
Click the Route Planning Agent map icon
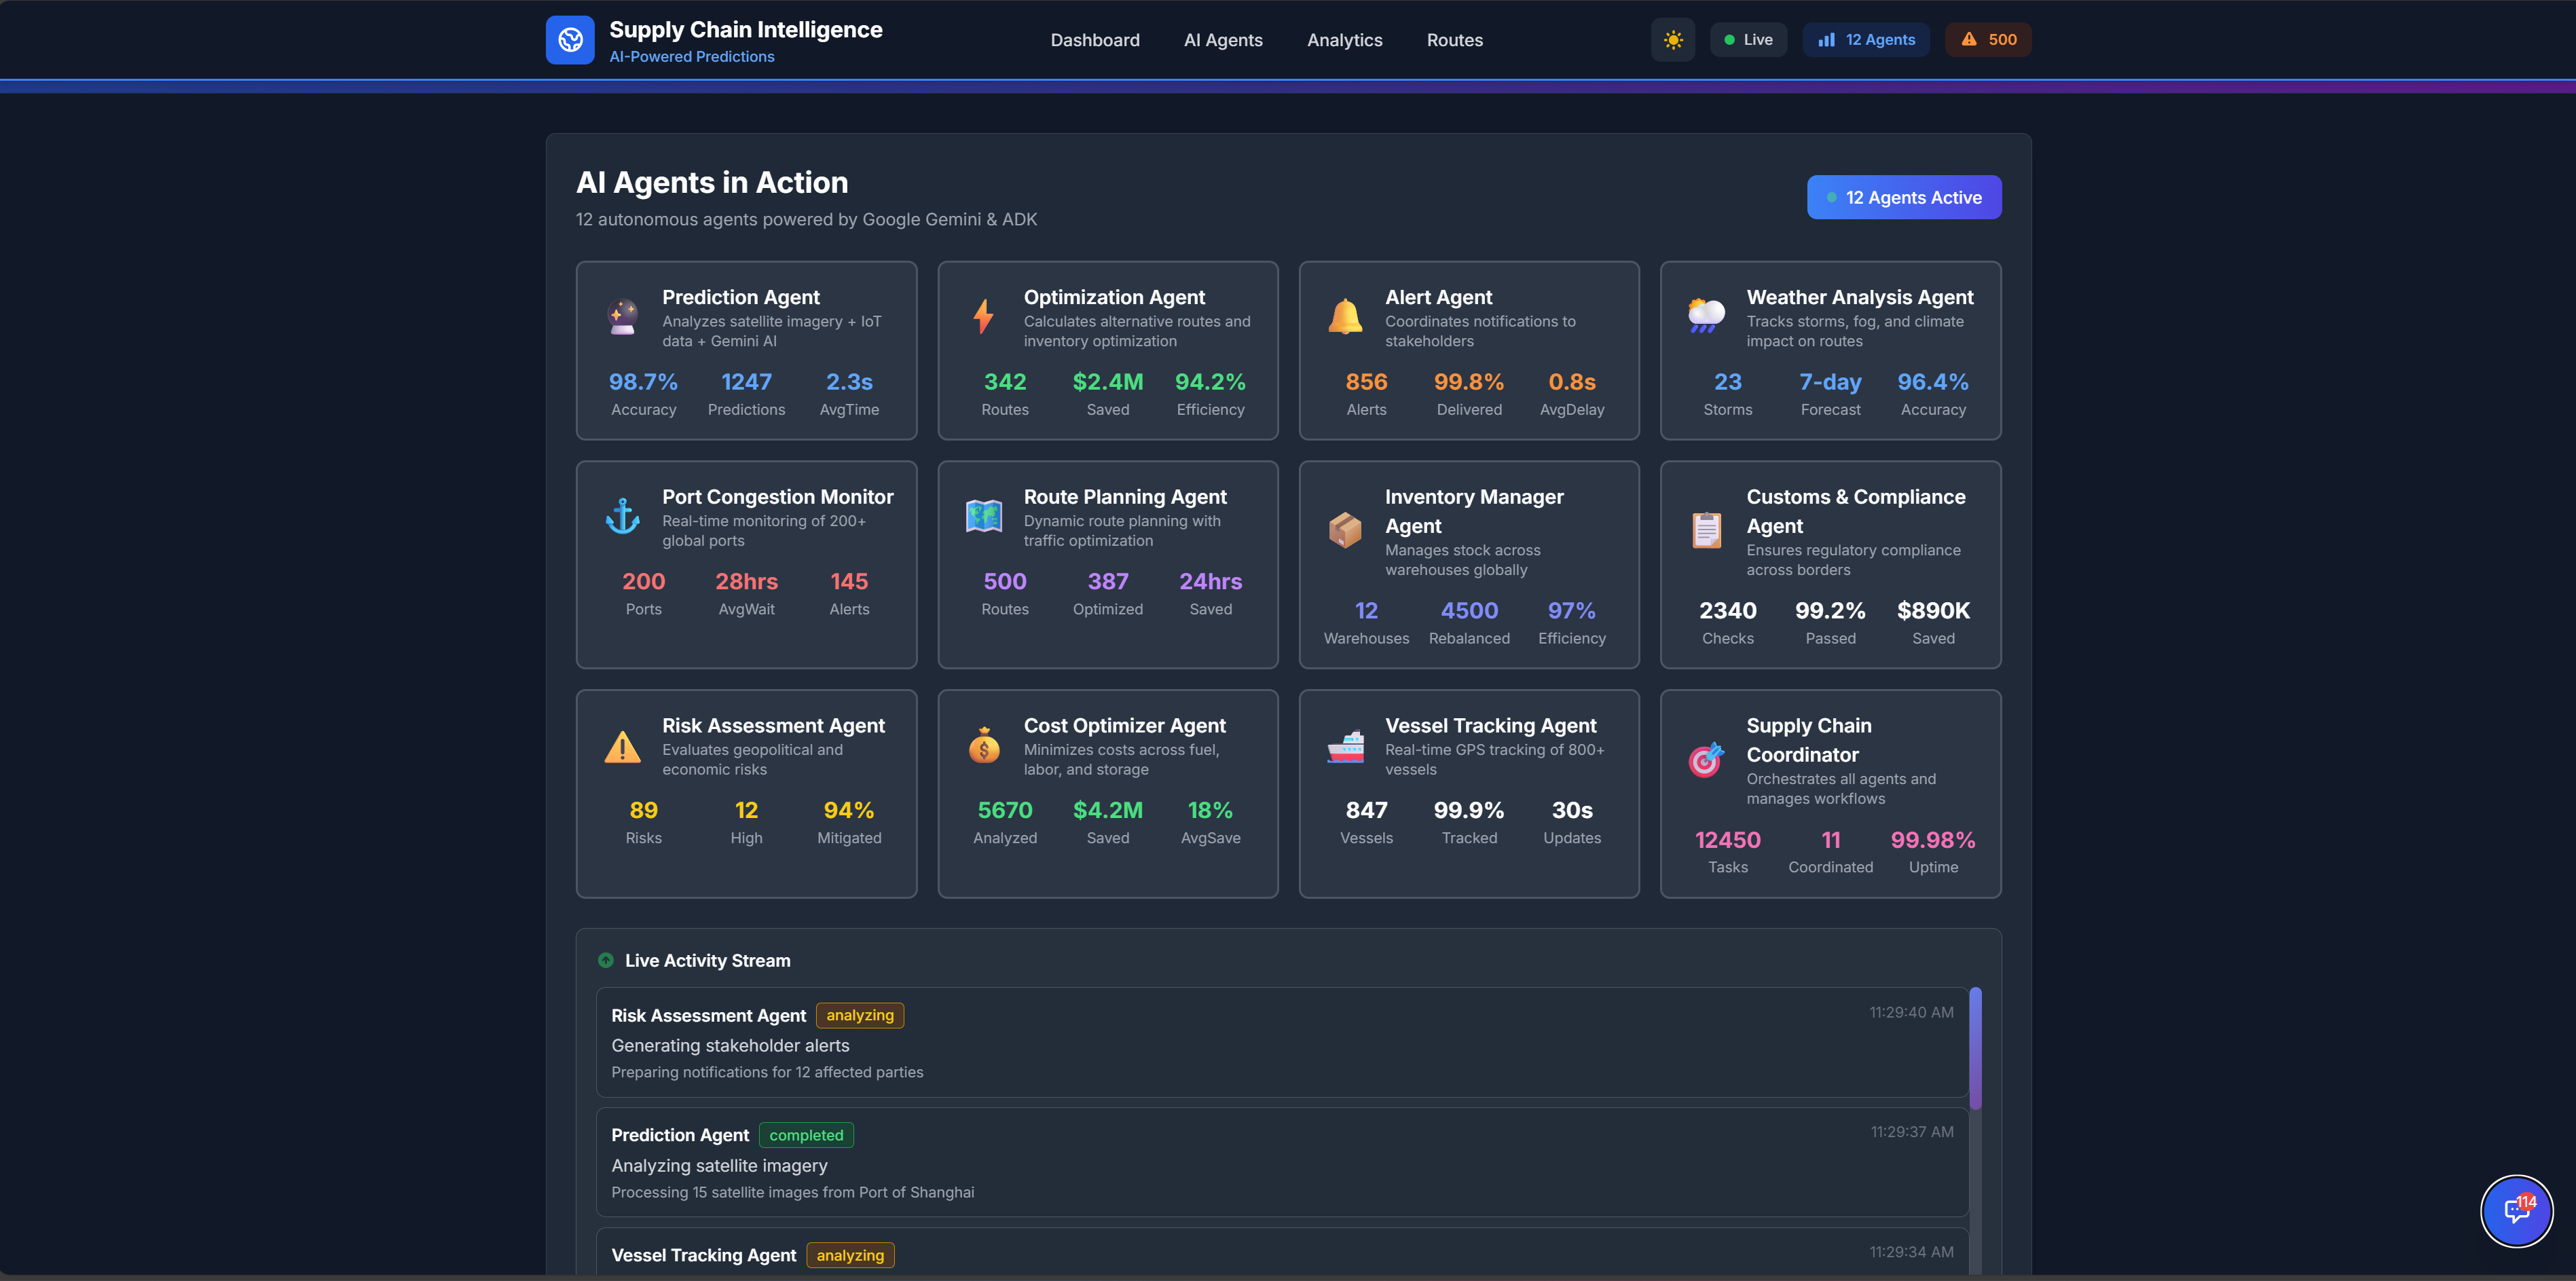[x=984, y=517]
